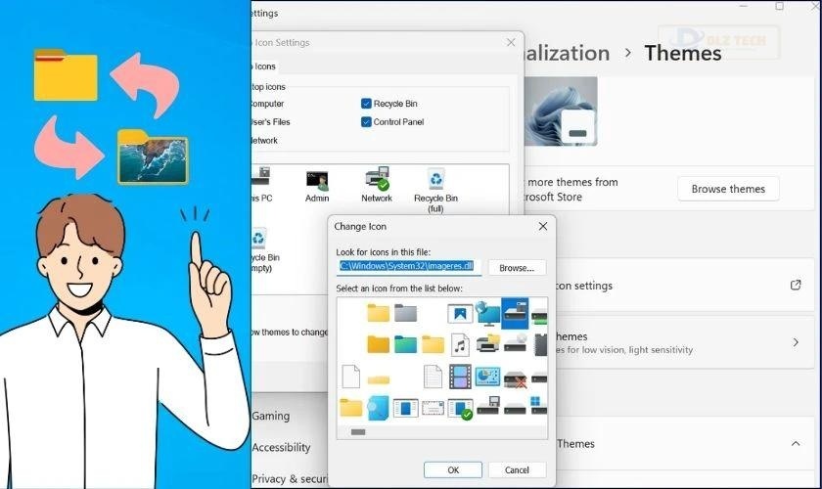The width and height of the screenshot is (822, 489).
Task: Uncheck the Recycle Bin checkbox
Action: [x=366, y=104]
